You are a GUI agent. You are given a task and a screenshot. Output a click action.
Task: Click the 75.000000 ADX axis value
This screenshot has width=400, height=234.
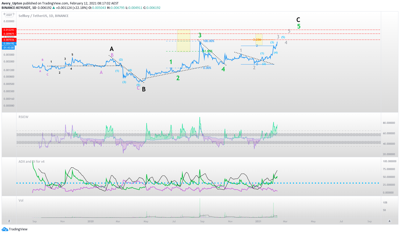coord(389,169)
